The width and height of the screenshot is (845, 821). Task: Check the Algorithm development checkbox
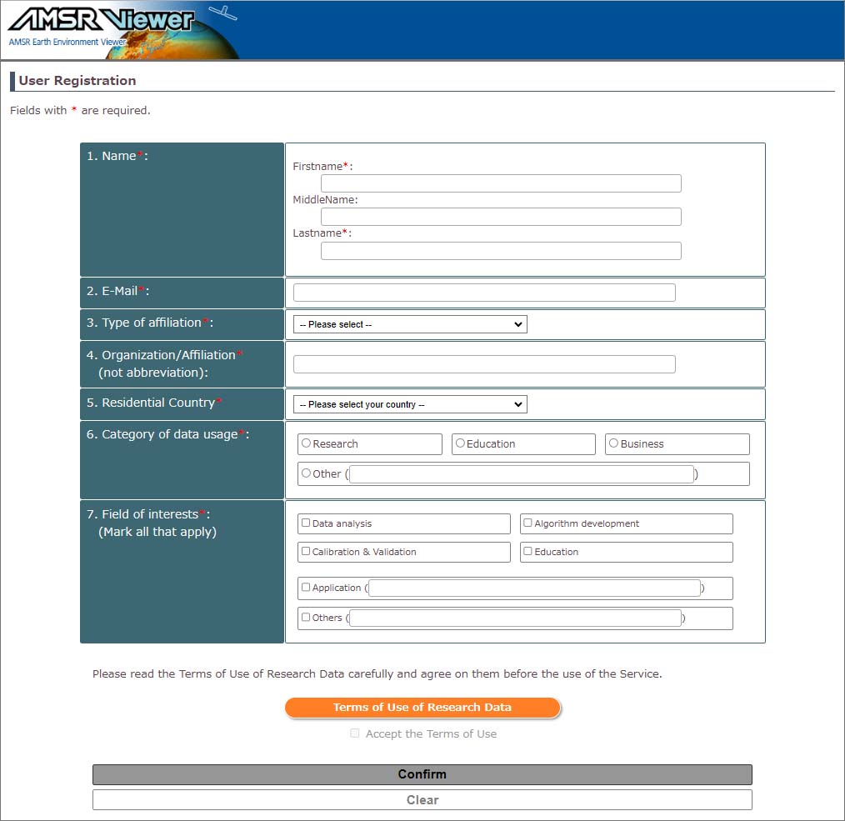pyautogui.click(x=527, y=523)
